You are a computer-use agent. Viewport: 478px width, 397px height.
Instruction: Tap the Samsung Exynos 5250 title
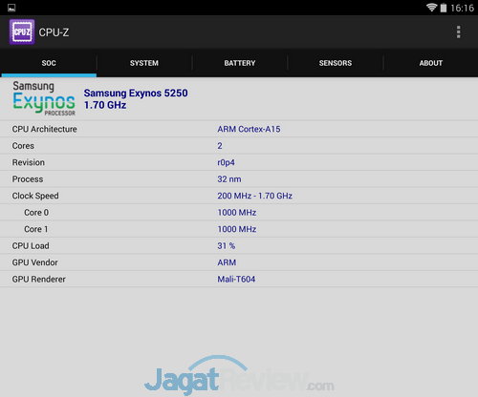coord(136,93)
